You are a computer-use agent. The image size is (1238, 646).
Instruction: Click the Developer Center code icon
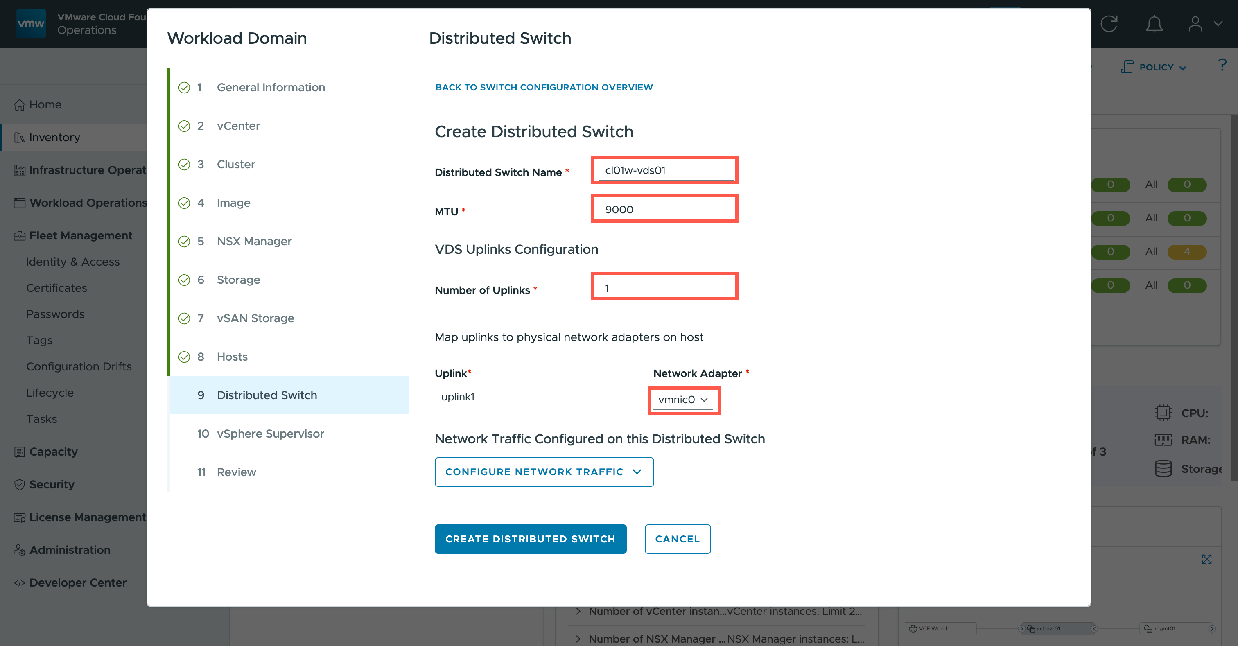19,583
